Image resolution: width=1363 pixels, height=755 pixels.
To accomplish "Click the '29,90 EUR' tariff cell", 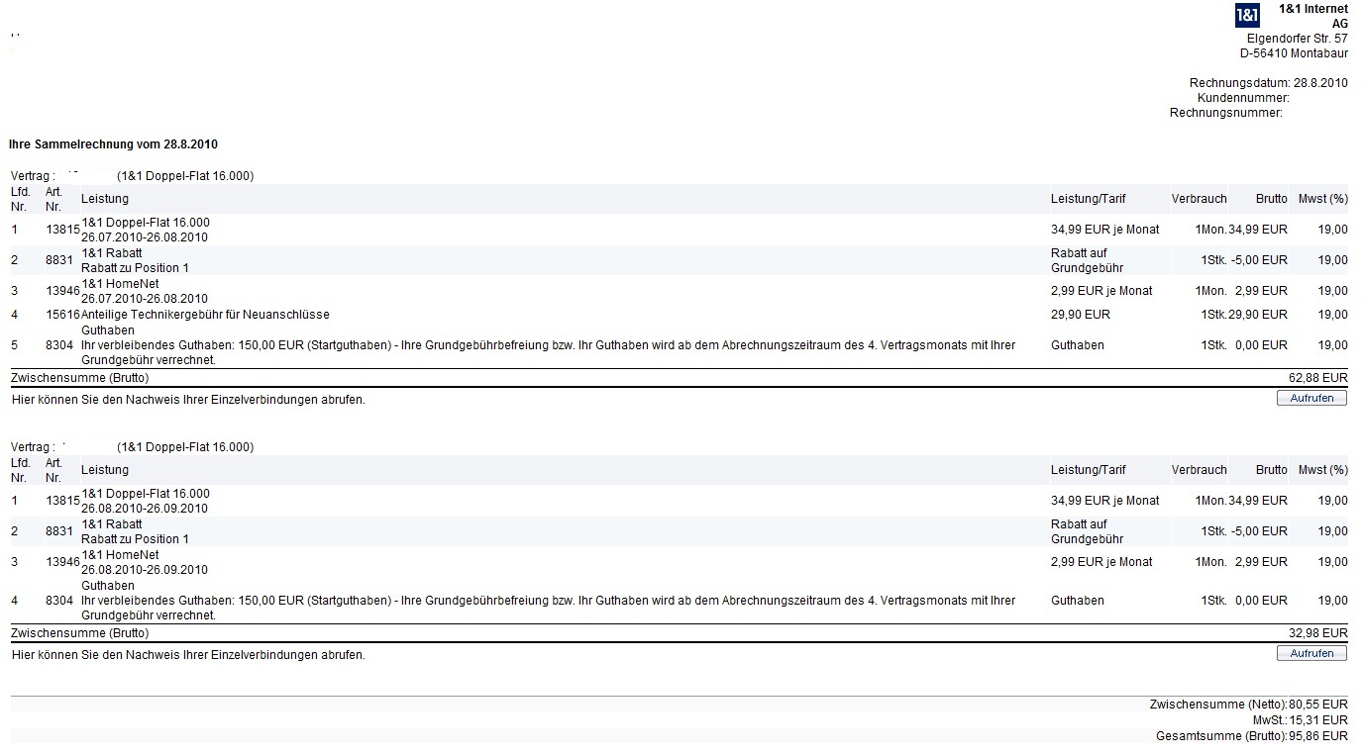I will point(1081,315).
